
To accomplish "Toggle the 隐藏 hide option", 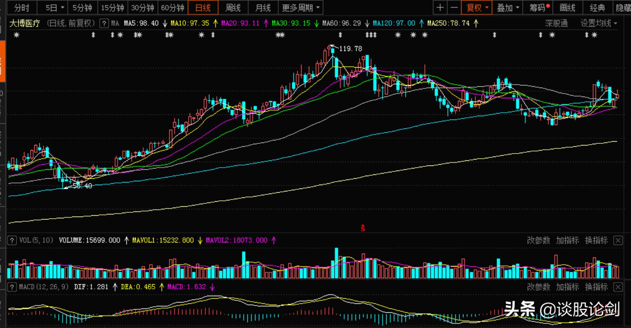I will [622, 8].
